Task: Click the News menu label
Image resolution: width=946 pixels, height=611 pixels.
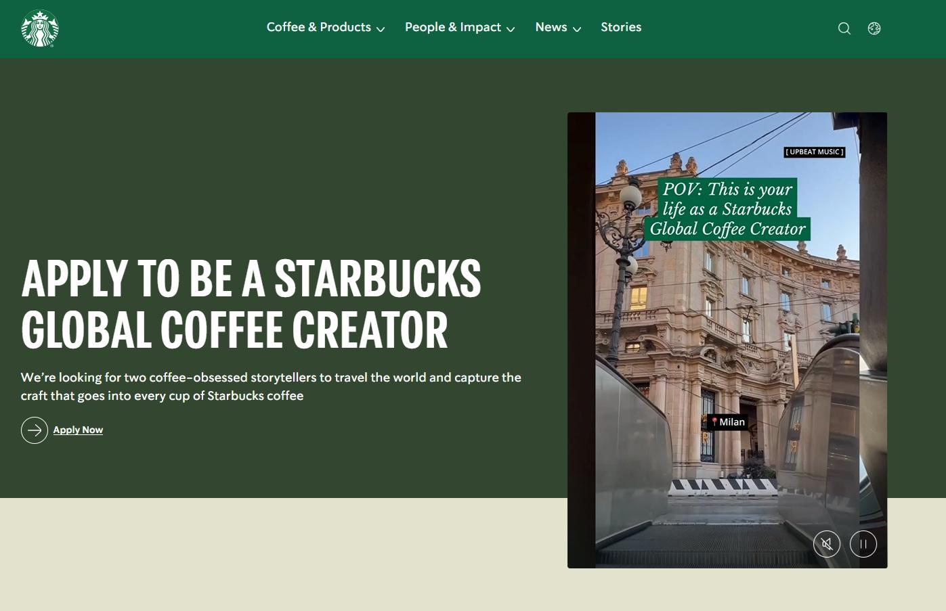Action: [x=551, y=27]
